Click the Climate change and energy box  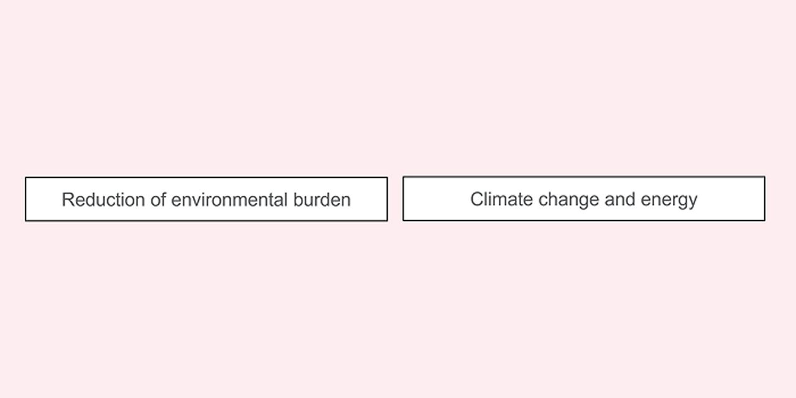pyautogui.click(x=583, y=198)
